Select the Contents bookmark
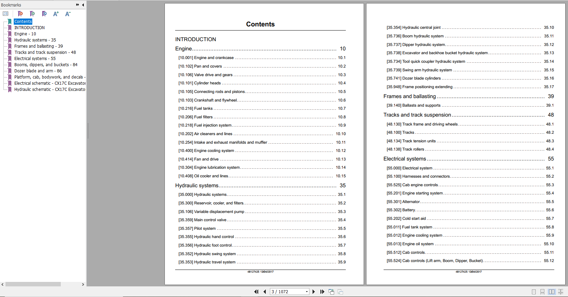The image size is (568, 297). pyautogui.click(x=23, y=22)
